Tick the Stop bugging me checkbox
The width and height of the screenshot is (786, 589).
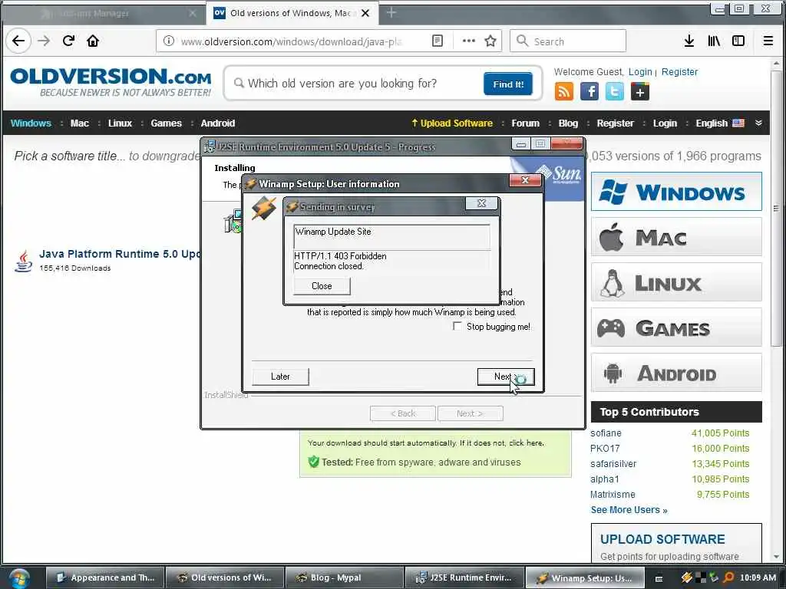pyautogui.click(x=457, y=326)
